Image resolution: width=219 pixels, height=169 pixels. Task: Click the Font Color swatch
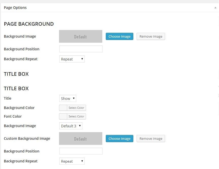[63, 116]
